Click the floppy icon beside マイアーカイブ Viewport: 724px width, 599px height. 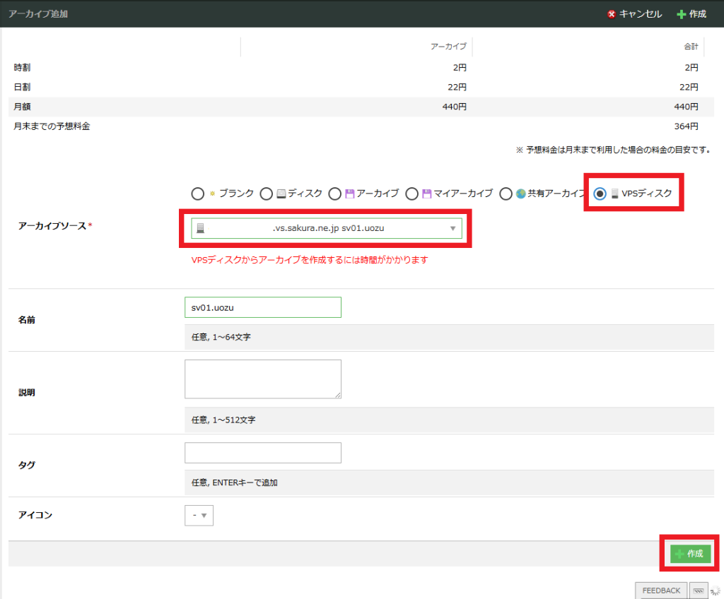tap(426, 194)
